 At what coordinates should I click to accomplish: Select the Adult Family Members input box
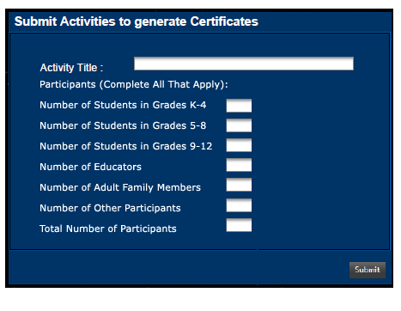click(239, 185)
